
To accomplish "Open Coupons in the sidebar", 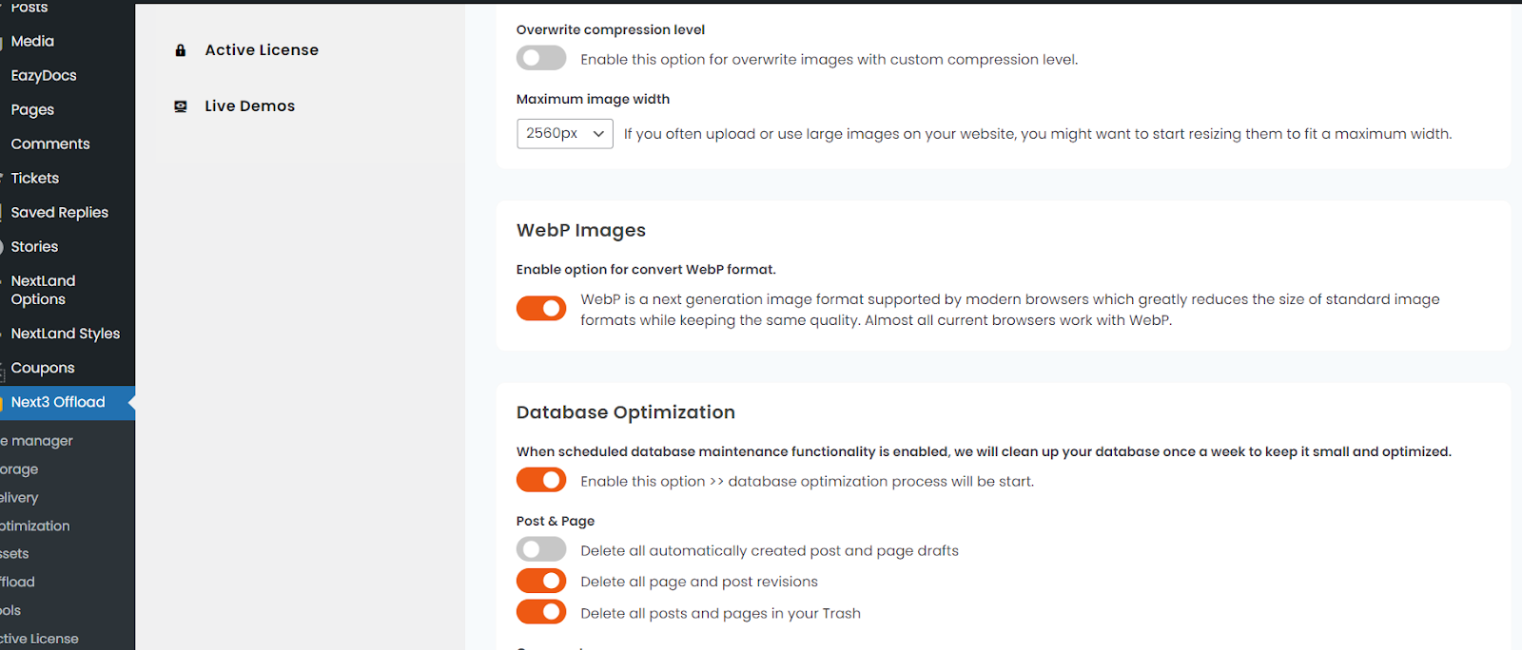I will (x=43, y=368).
